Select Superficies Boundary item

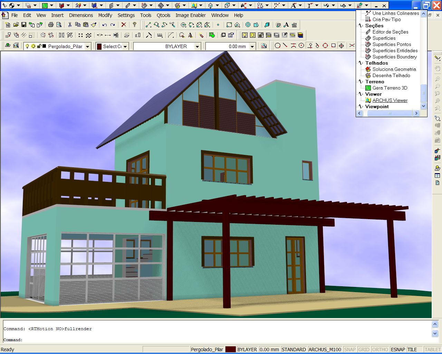click(x=395, y=57)
